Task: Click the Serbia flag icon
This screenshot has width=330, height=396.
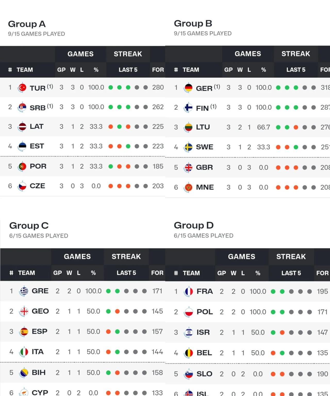Action: pyautogui.click(x=22, y=107)
